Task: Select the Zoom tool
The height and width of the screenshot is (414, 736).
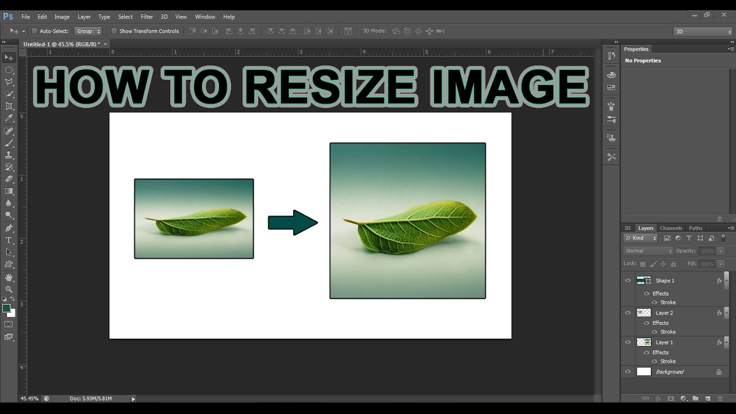Action: pos(9,290)
